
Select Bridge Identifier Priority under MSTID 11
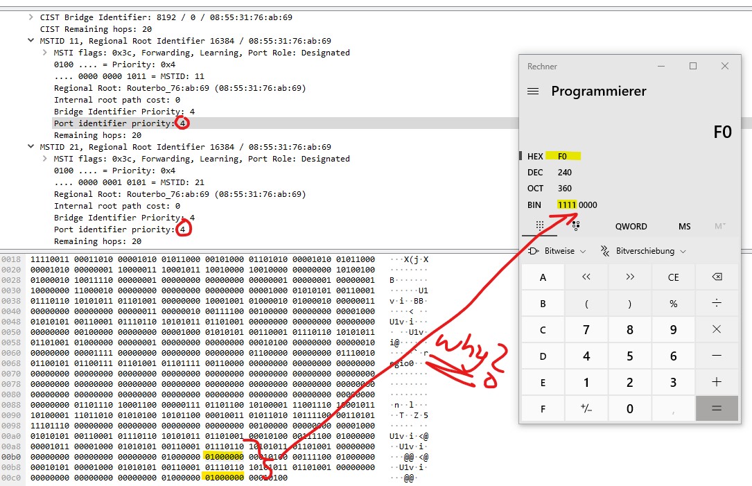click(x=124, y=112)
